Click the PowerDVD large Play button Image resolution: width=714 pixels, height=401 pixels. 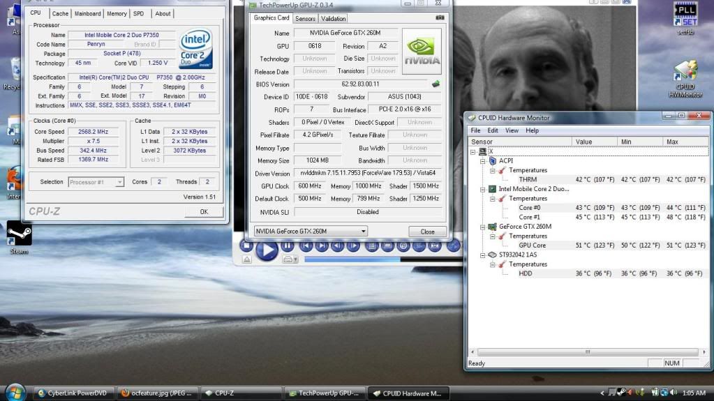pyautogui.click(x=267, y=250)
